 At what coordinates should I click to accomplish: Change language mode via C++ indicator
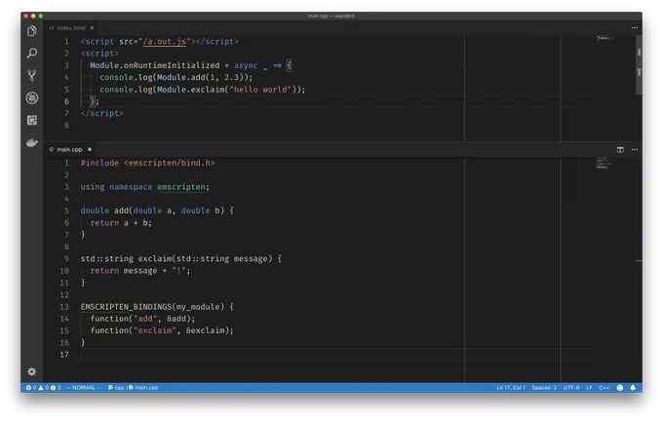point(604,388)
